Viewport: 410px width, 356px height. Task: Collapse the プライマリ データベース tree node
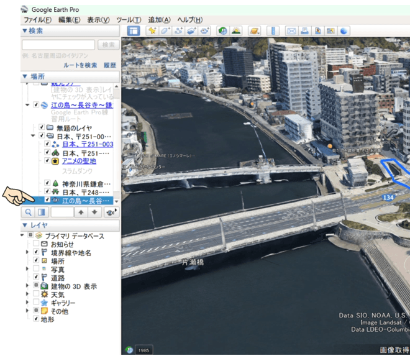tap(22, 236)
